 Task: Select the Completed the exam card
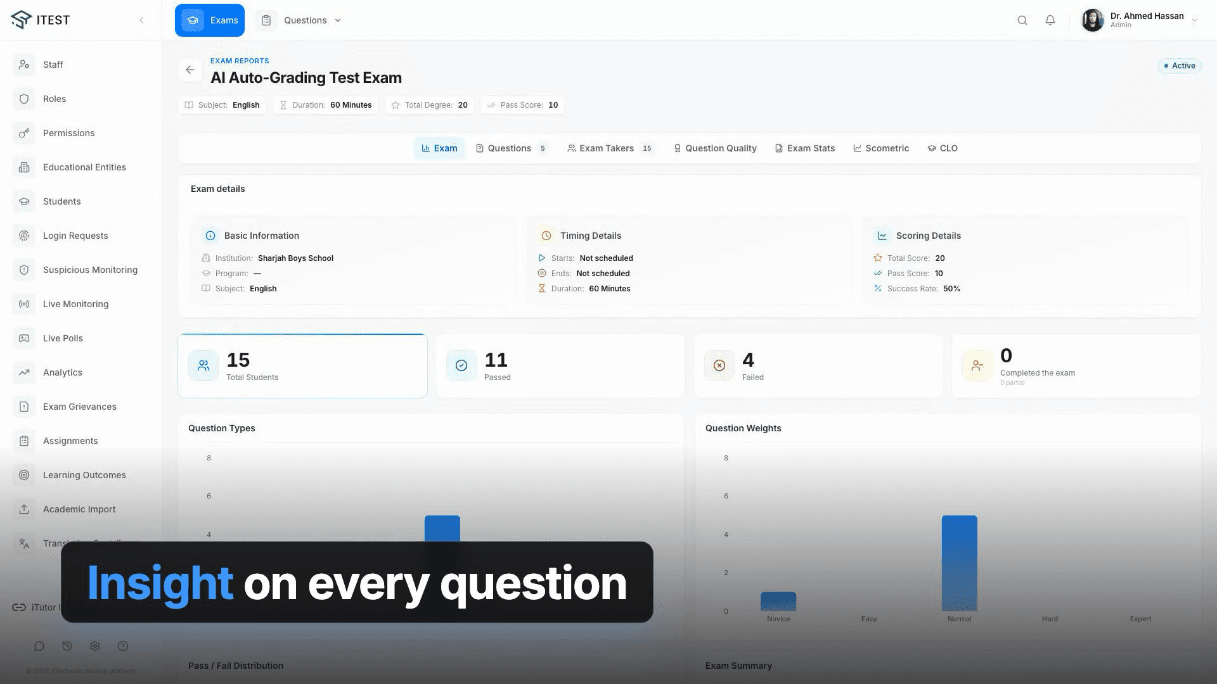1076,366
